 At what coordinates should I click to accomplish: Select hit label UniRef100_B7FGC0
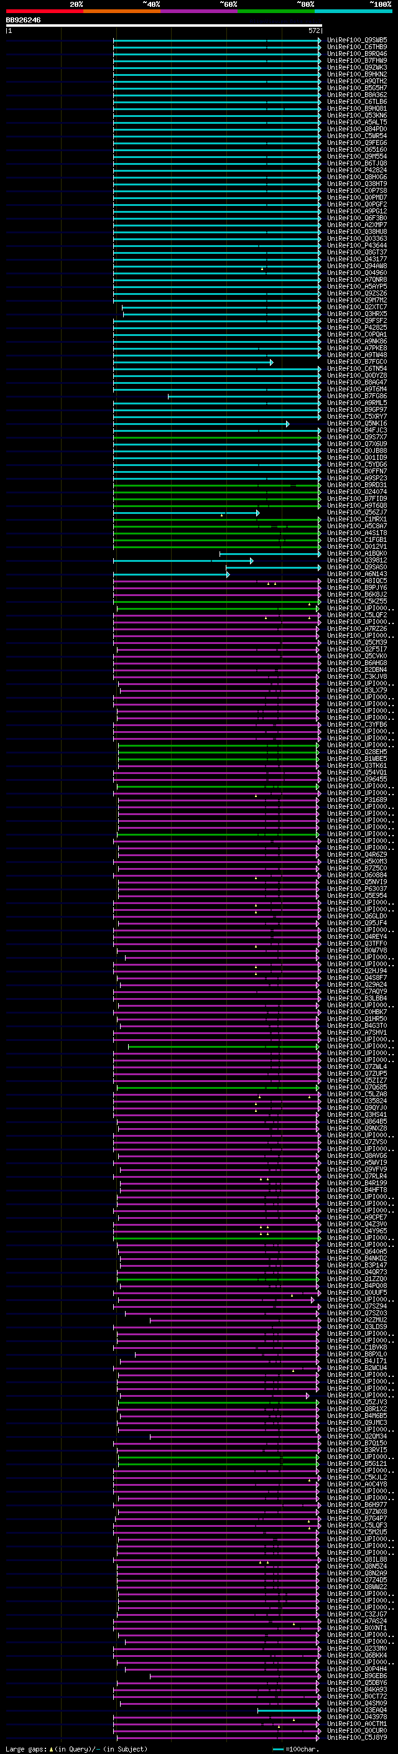click(x=356, y=362)
